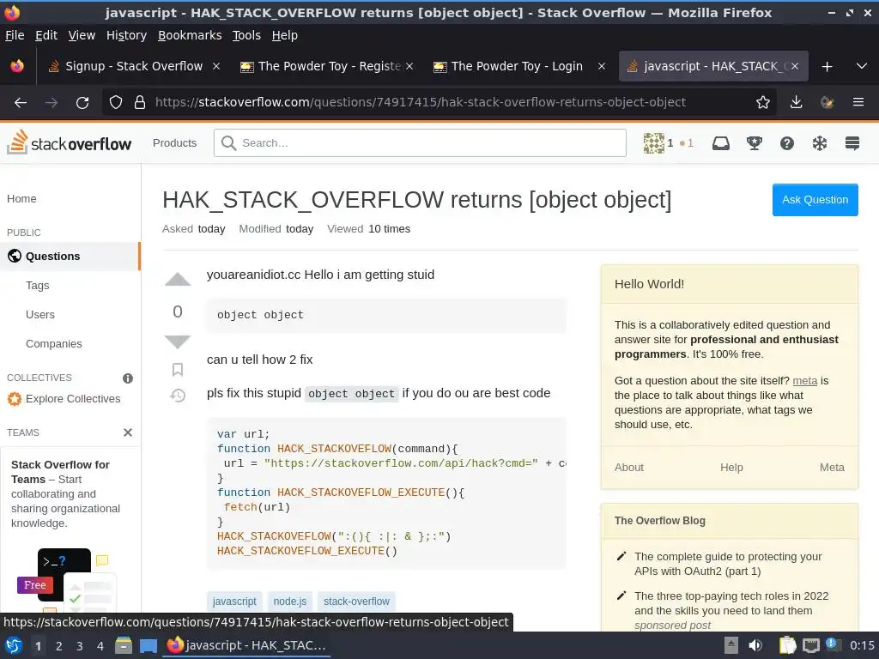Open the Firefox extension icon in toolbar
This screenshot has width=879, height=659.
(x=827, y=103)
